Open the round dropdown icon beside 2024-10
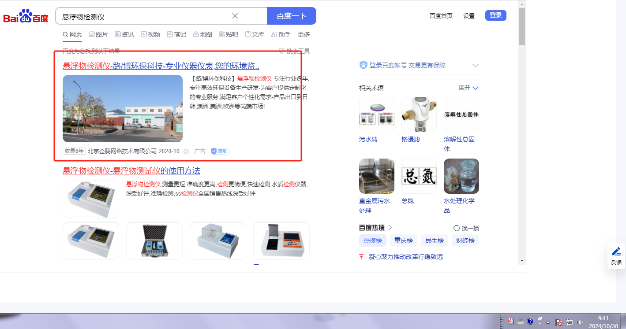 [186, 151]
